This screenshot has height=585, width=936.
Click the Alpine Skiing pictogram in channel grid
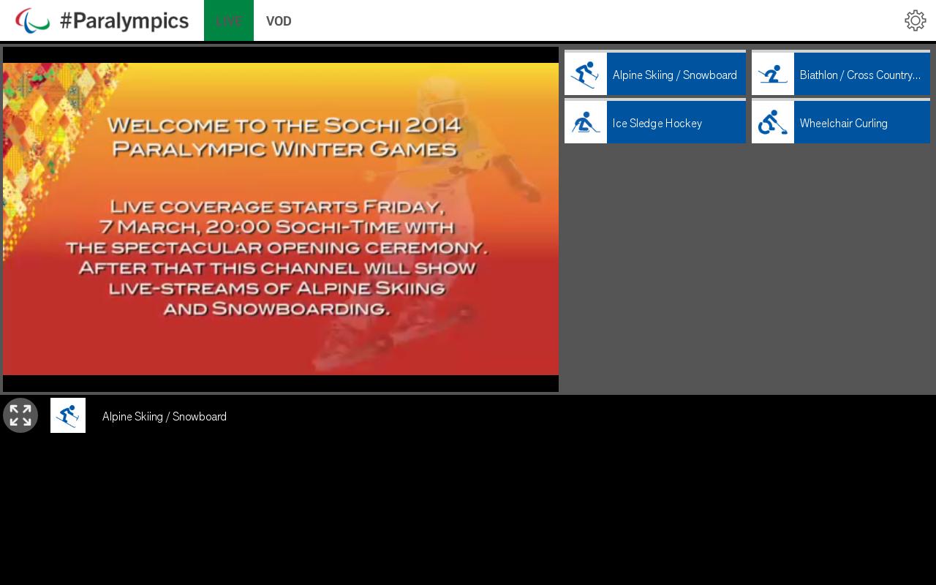coord(586,74)
